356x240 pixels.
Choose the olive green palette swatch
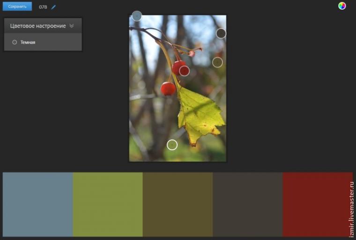tap(108, 204)
